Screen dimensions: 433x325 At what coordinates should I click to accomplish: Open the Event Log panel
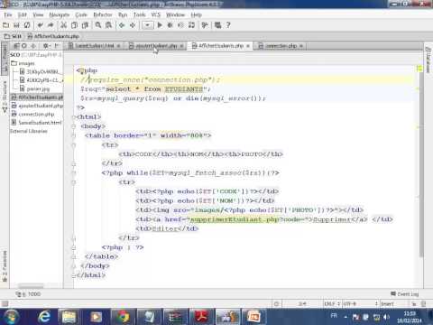tap(405, 293)
